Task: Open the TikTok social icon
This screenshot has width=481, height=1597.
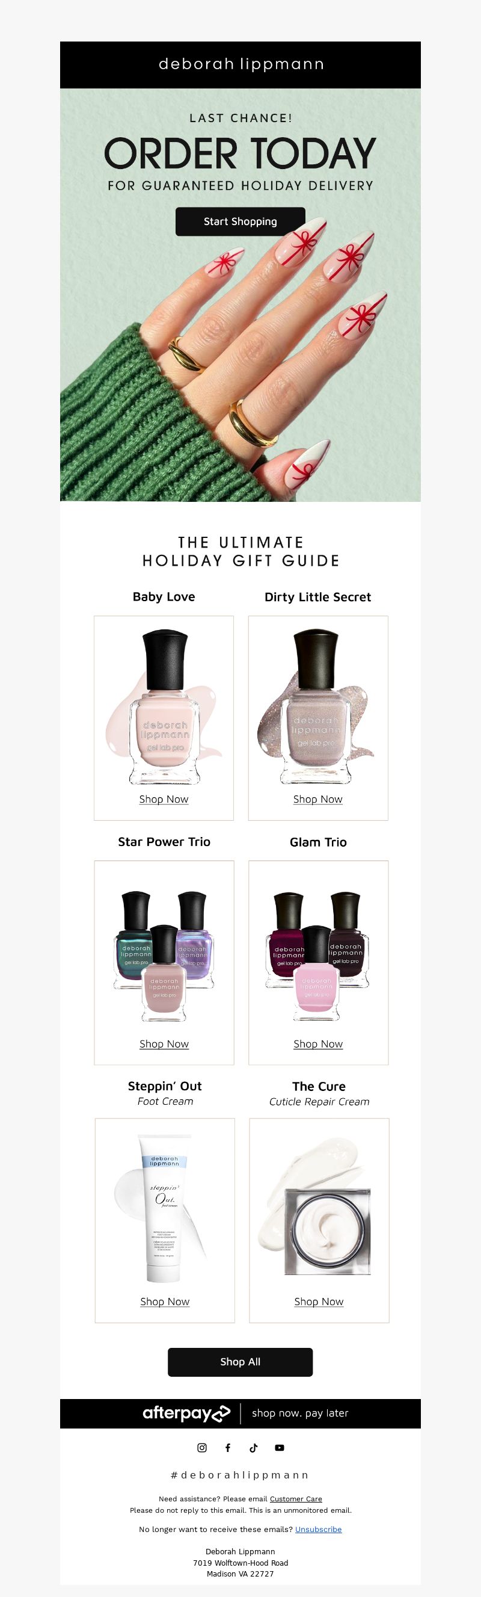Action: [x=254, y=1448]
